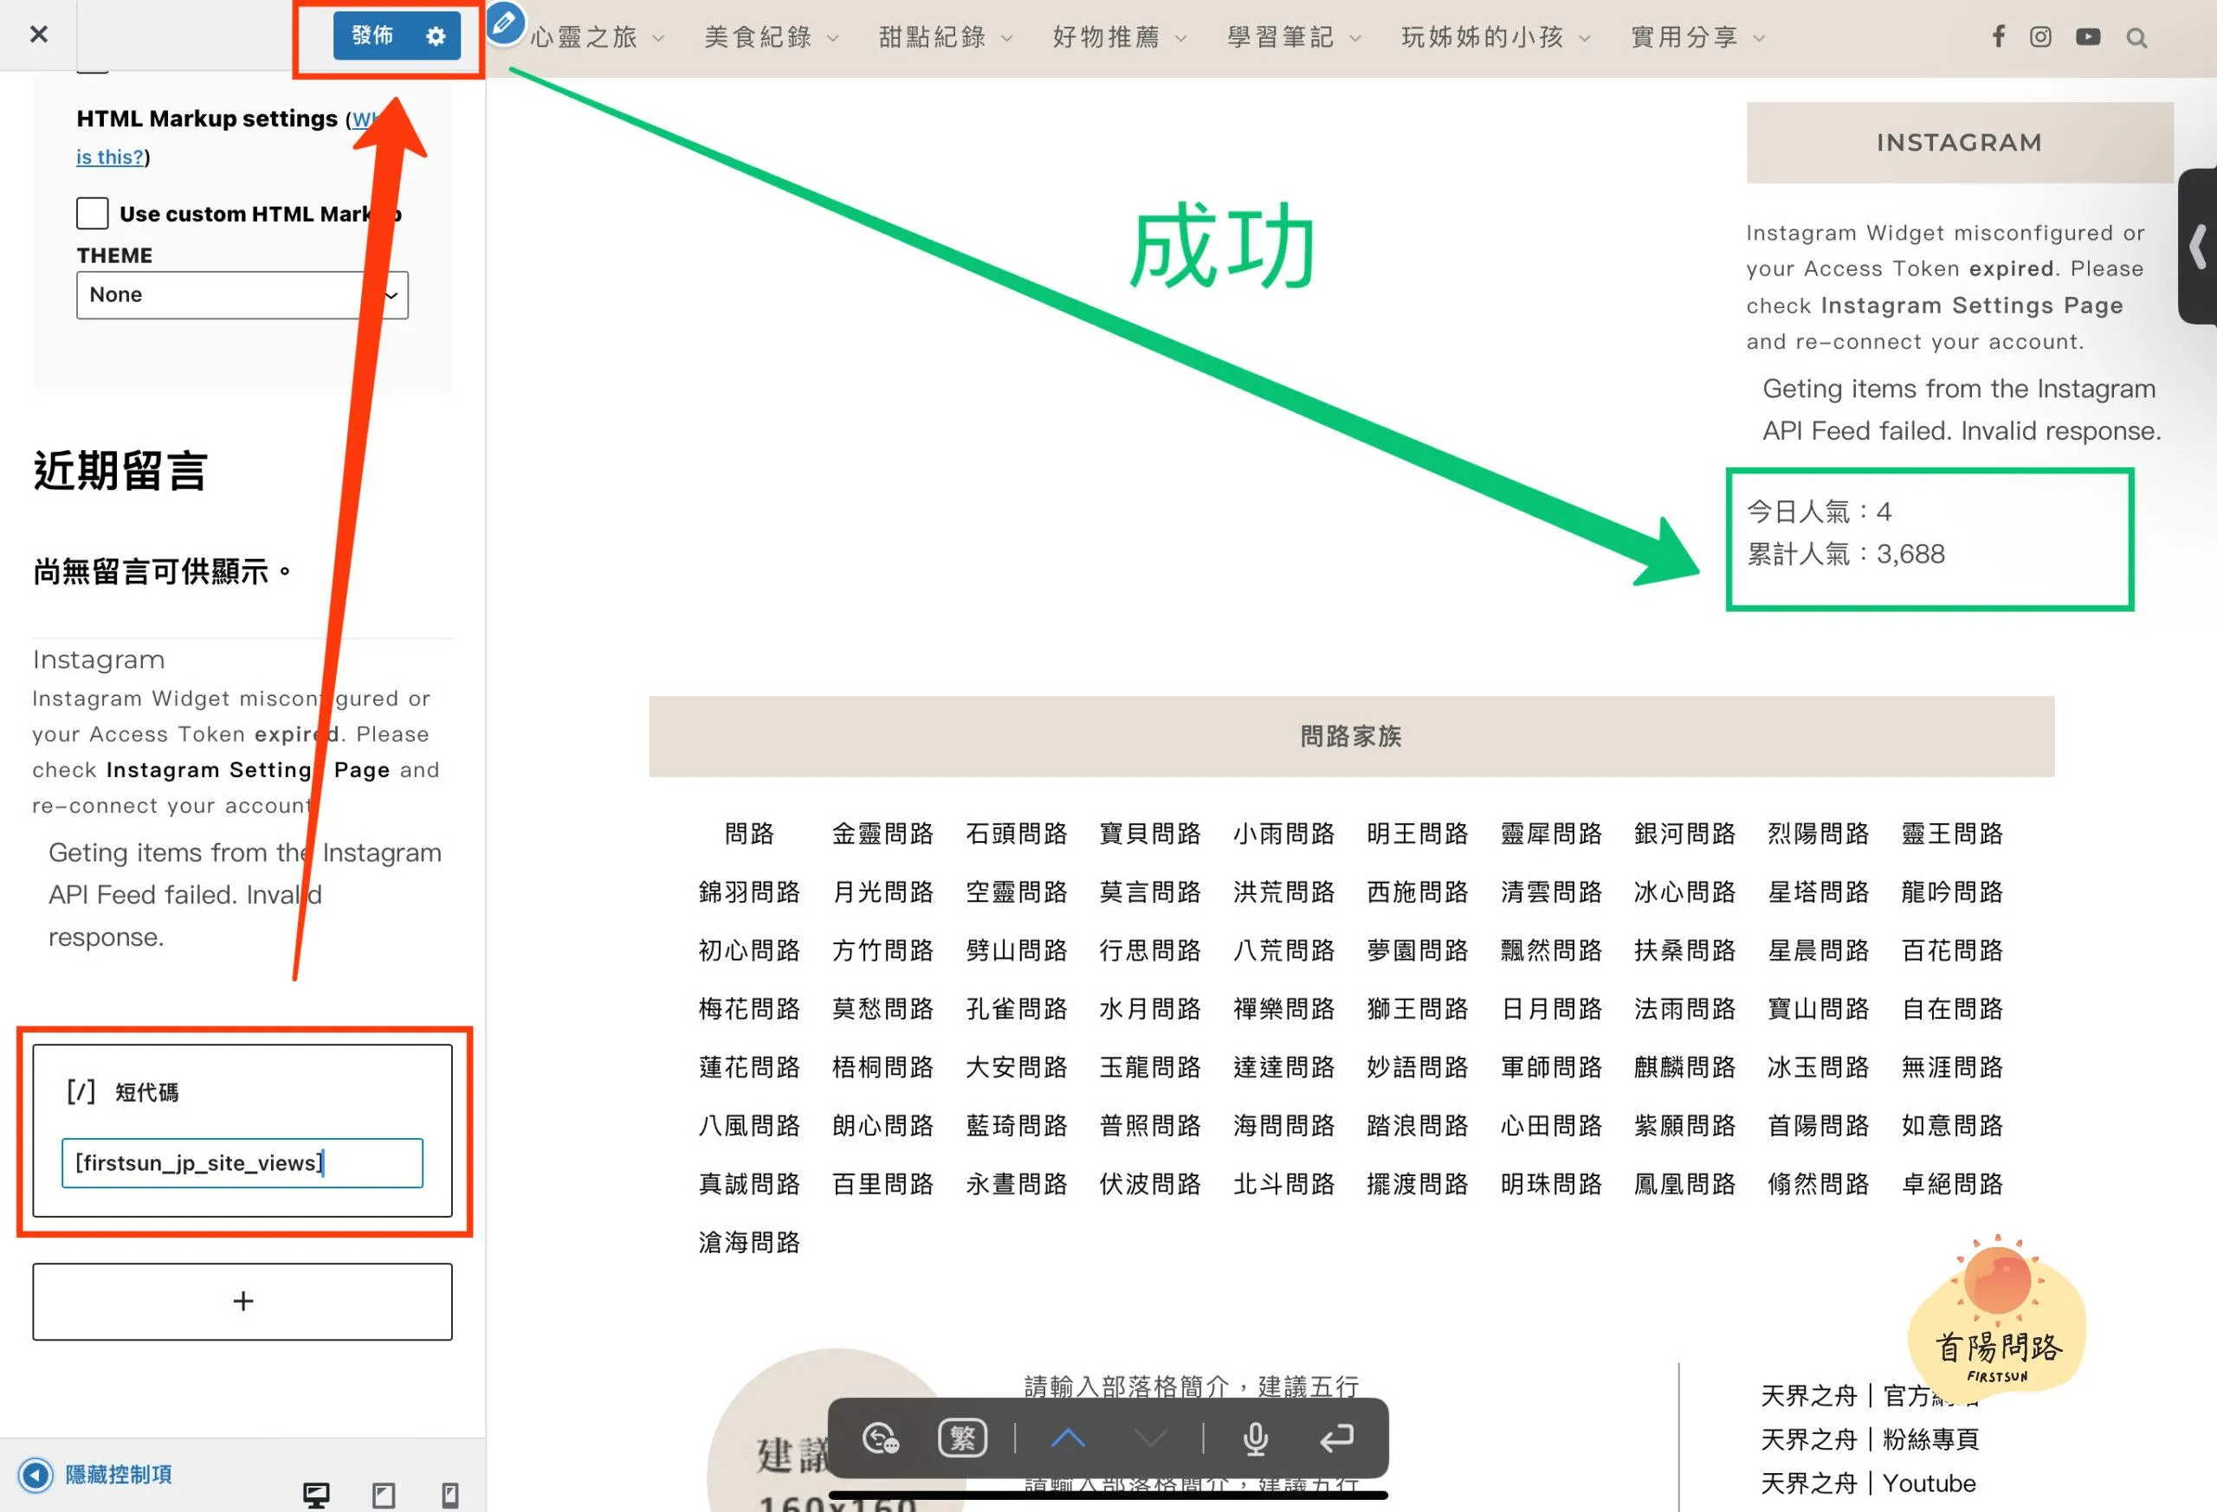Click the blue pencil edit shortcut icon

[x=505, y=22]
